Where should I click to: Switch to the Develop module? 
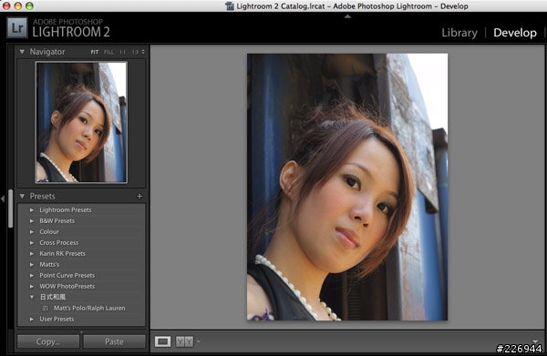tap(515, 33)
